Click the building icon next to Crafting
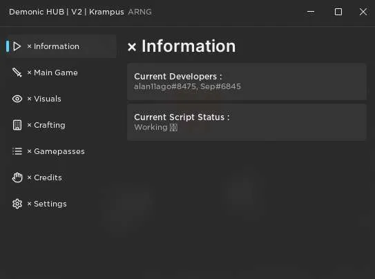This screenshot has width=375, height=279. tap(17, 125)
